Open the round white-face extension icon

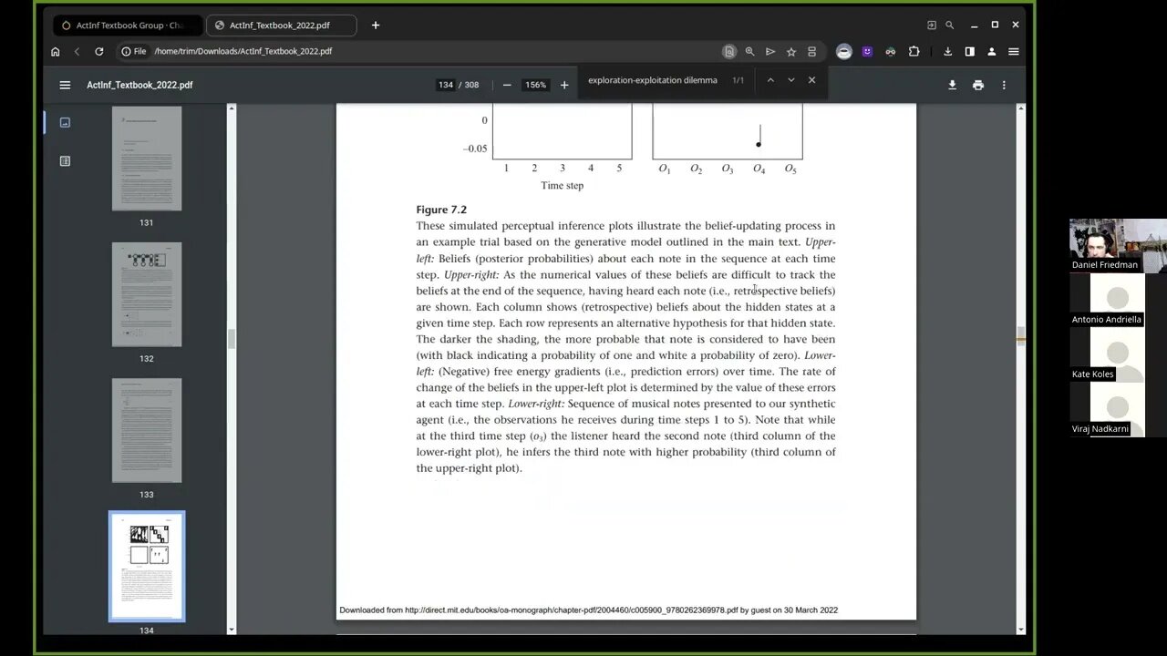[x=844, y=51]
